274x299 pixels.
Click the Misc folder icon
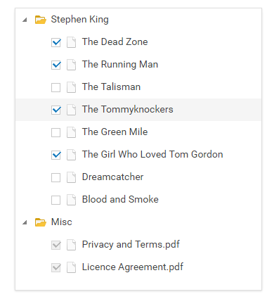[x=41, y=222]
